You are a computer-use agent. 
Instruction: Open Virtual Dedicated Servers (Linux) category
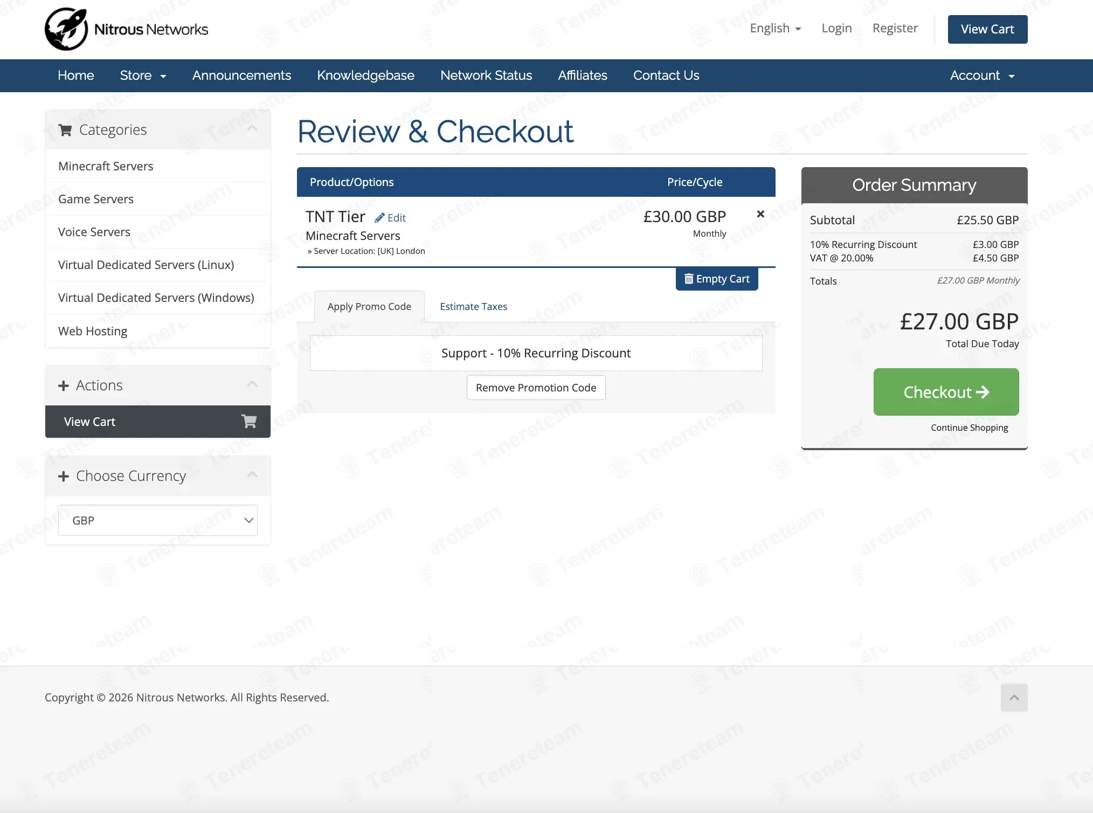coord(158,265)
